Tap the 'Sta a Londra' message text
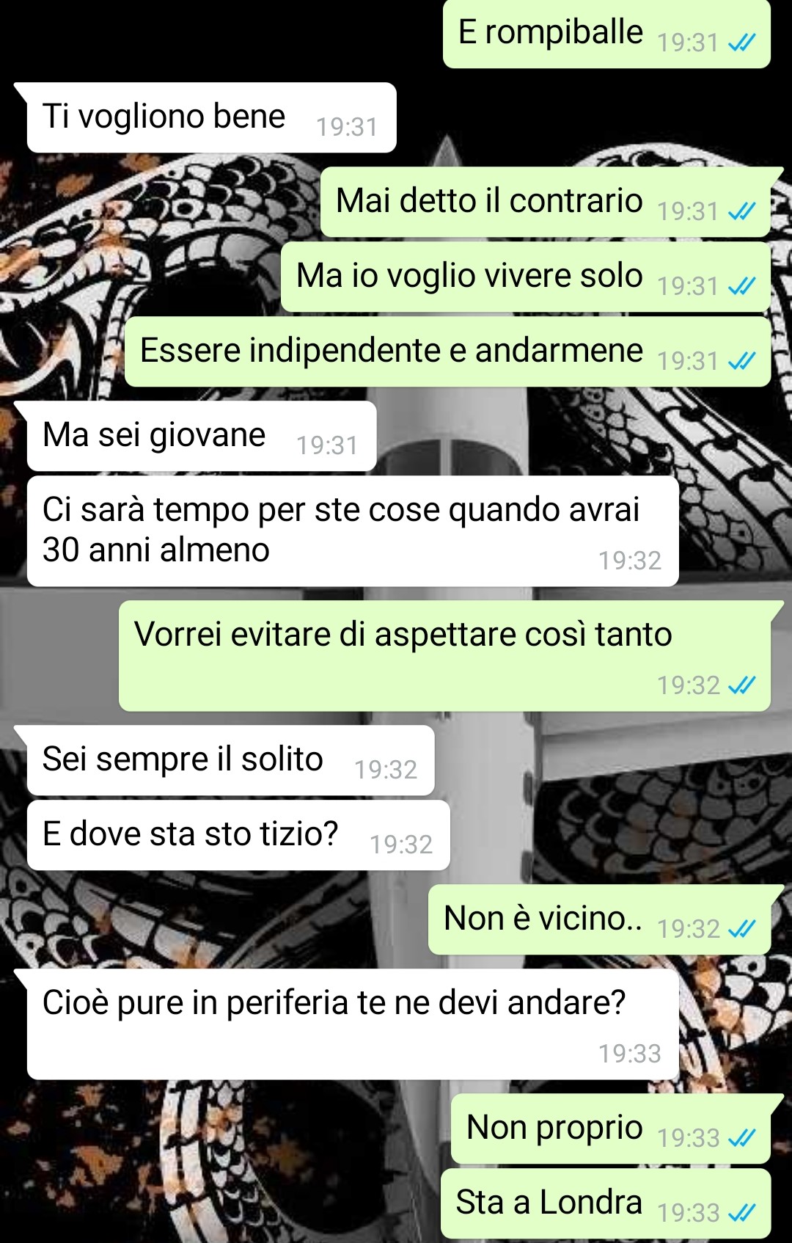792x1243 pixels. pos(549,1203)
